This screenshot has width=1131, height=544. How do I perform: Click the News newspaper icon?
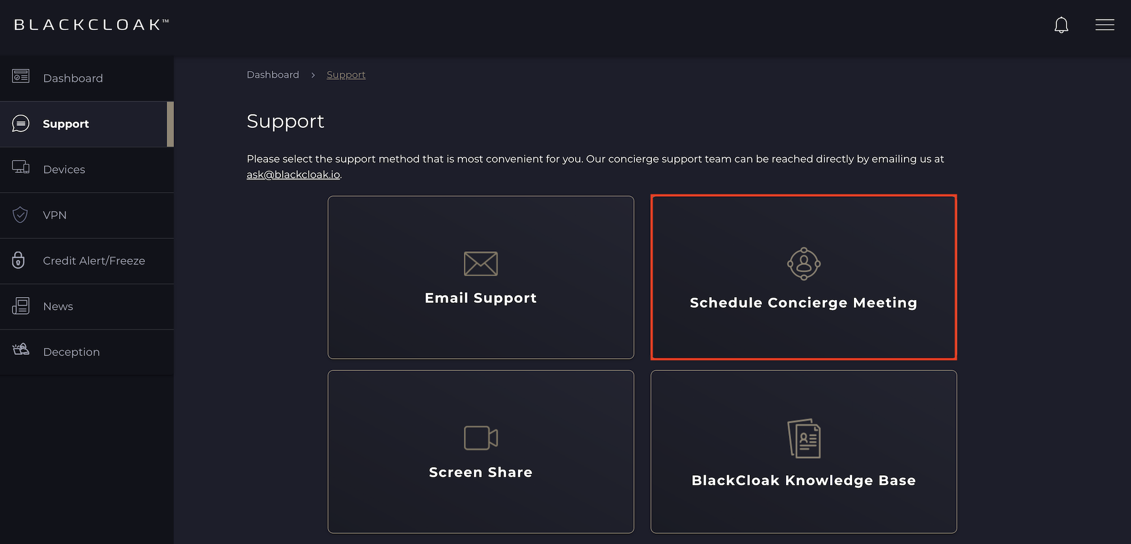21,306
